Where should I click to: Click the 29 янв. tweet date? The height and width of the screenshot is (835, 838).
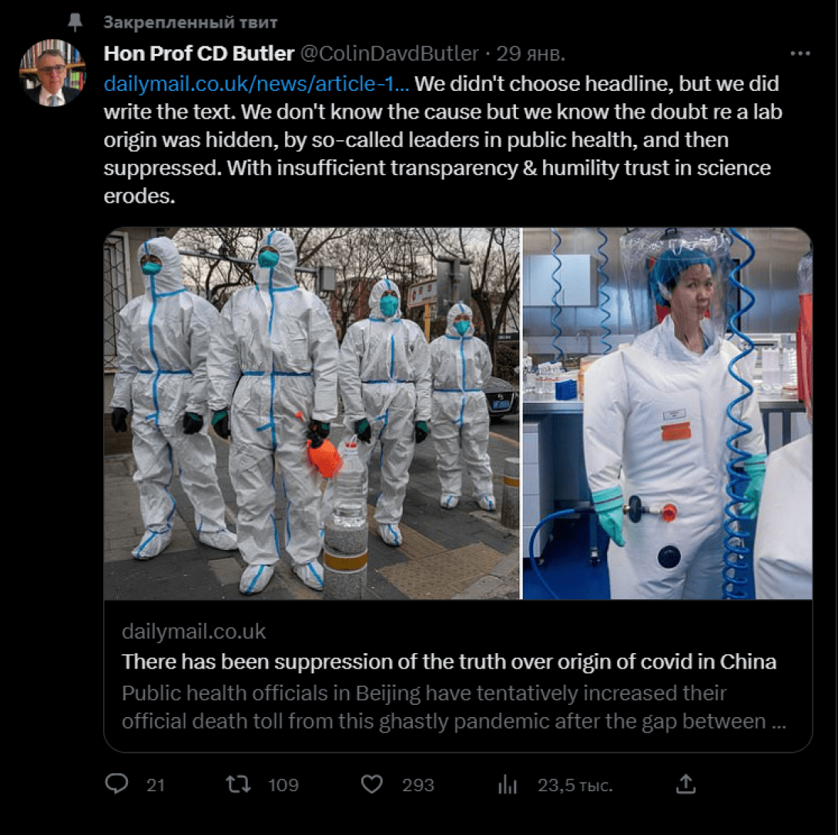[530, 53]
